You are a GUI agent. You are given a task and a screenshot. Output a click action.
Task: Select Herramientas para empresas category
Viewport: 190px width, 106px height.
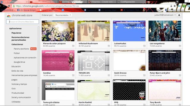[24, 75]
